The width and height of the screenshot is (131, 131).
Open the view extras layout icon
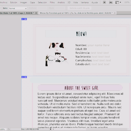point(117,3)
